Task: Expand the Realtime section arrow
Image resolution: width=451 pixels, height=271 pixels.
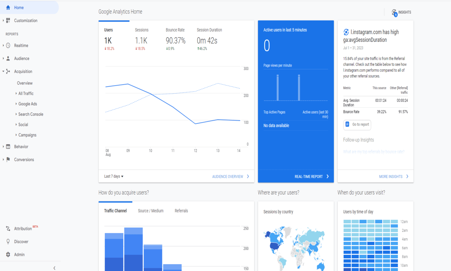Action: pyautogui.click(x=3, y=46)
